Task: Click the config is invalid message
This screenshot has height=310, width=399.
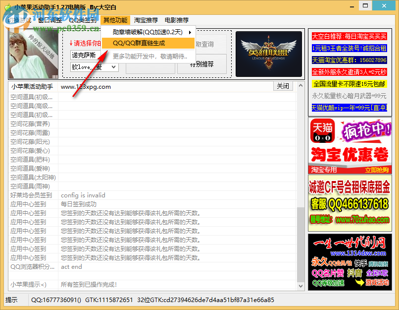Action: click(83, 195)
